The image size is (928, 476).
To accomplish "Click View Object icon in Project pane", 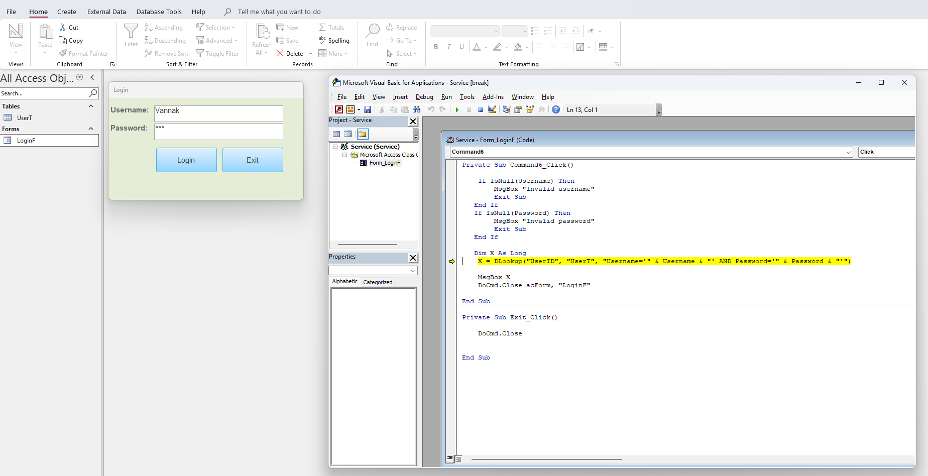I will (x=347, y=134).
